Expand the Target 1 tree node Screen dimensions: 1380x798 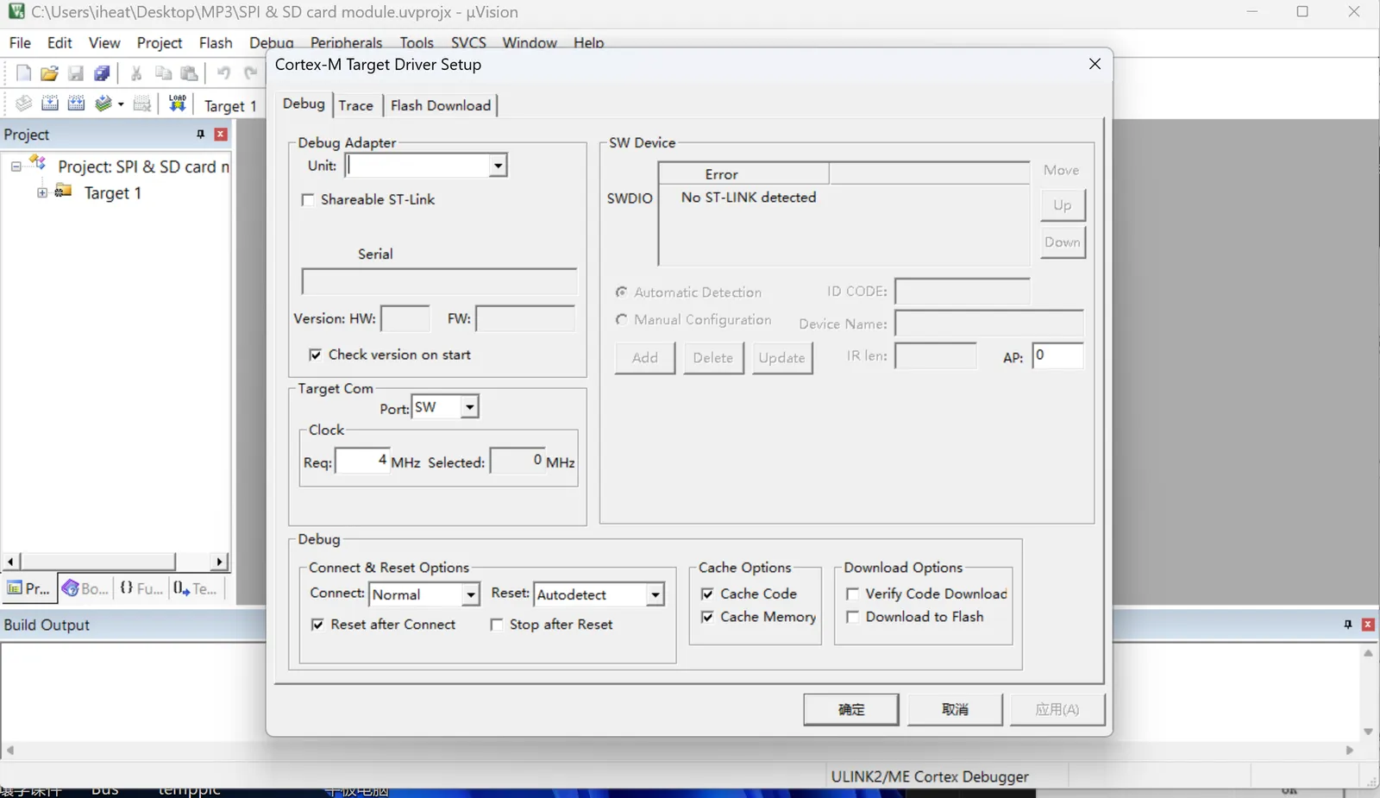pos(42,192)
